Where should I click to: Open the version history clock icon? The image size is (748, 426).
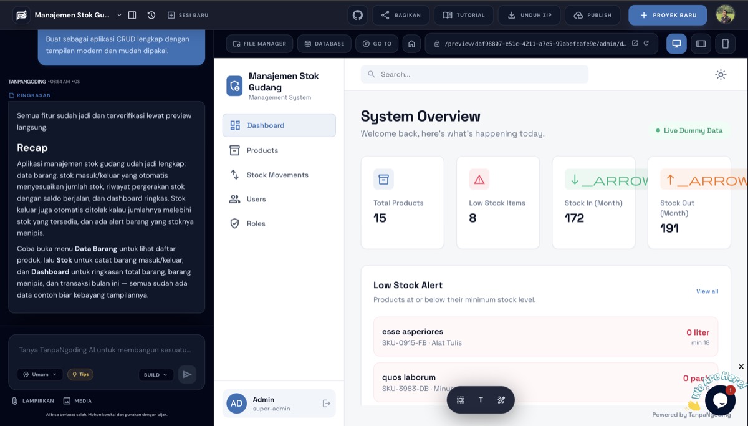coord(151,15)
